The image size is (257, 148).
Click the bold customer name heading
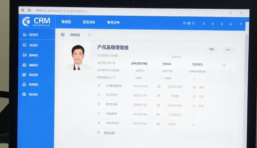(x=113, y=47)
